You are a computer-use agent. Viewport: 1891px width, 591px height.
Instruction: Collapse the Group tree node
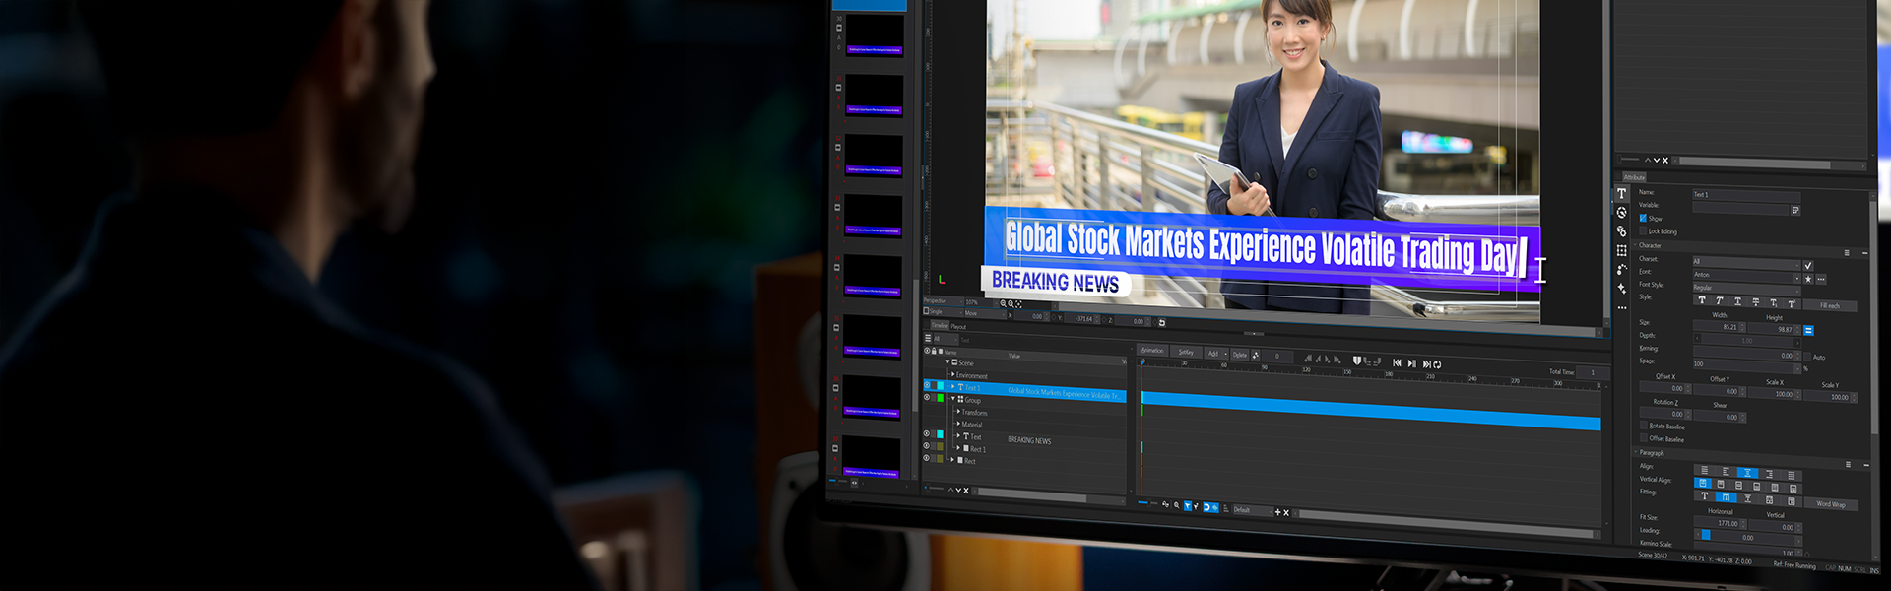pyautogui.click(x=953, y=399)
